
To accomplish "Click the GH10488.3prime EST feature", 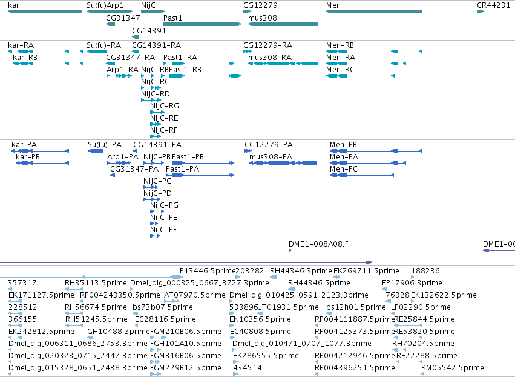I will [x=90, y=338].
